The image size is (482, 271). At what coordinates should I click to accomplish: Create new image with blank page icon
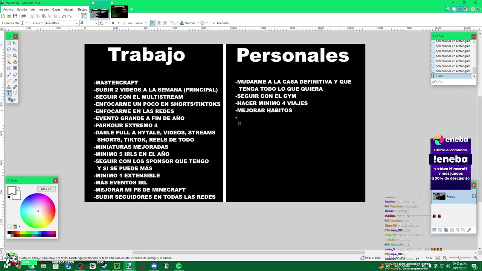tap(3, 16)
